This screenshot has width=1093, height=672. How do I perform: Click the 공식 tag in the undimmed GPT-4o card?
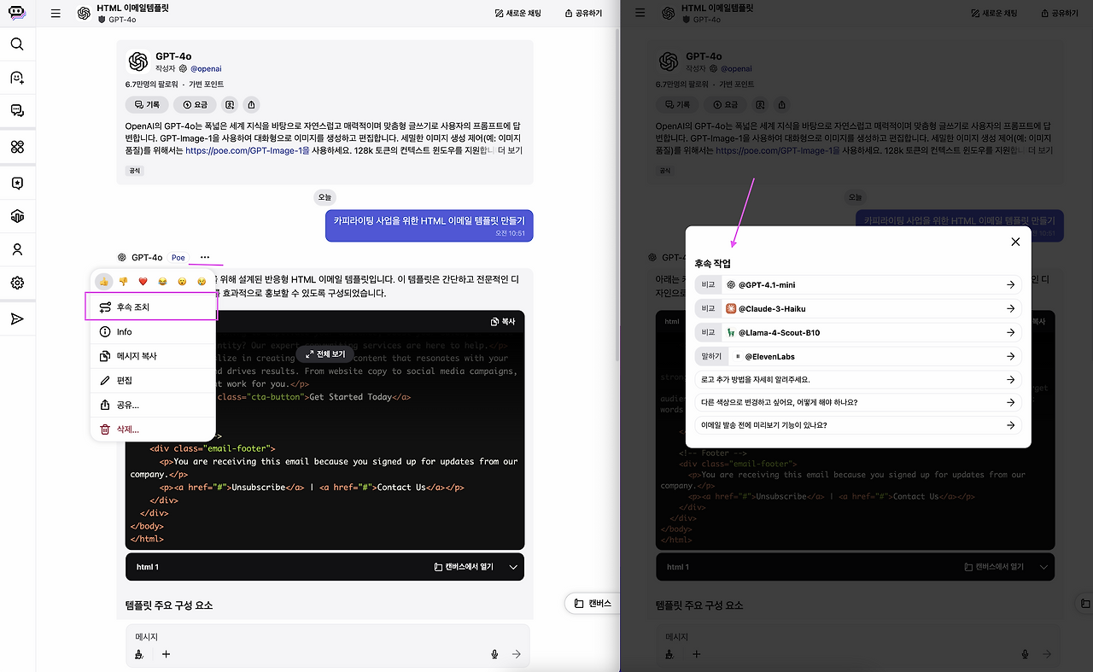click(x=135, y=171)
